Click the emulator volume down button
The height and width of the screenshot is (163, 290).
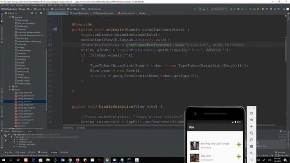251,126
